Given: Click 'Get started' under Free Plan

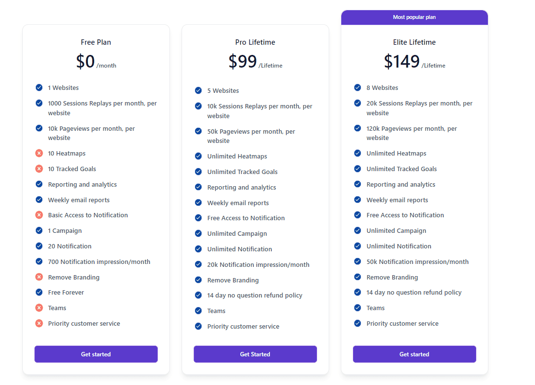Looking at the screenshot, I should click(x=96, y=354).
